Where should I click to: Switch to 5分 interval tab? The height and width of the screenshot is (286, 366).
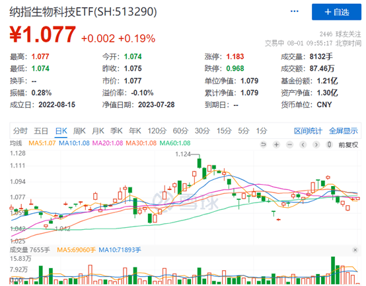[244, 130]
